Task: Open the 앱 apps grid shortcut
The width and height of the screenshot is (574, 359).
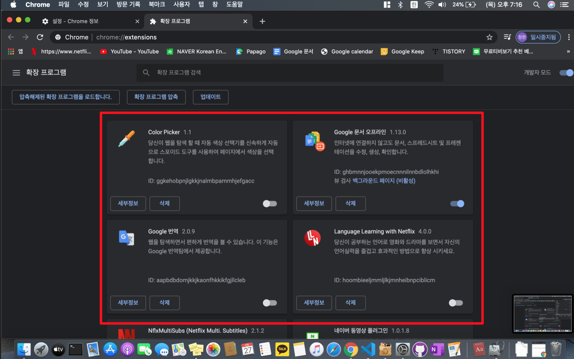Action: click(x=15, y=51)
